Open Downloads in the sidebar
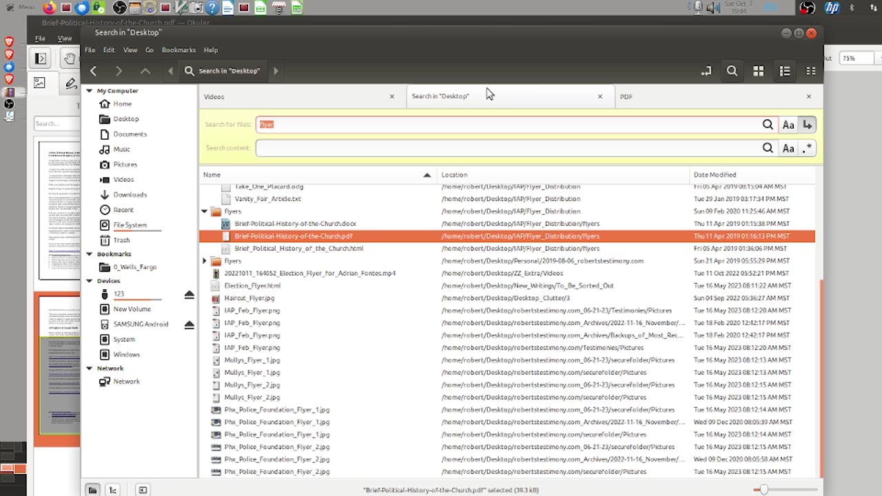The image size is (882, 496). (130, 195)
